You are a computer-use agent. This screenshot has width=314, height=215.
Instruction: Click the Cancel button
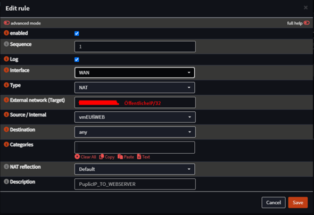click(274, 202)
